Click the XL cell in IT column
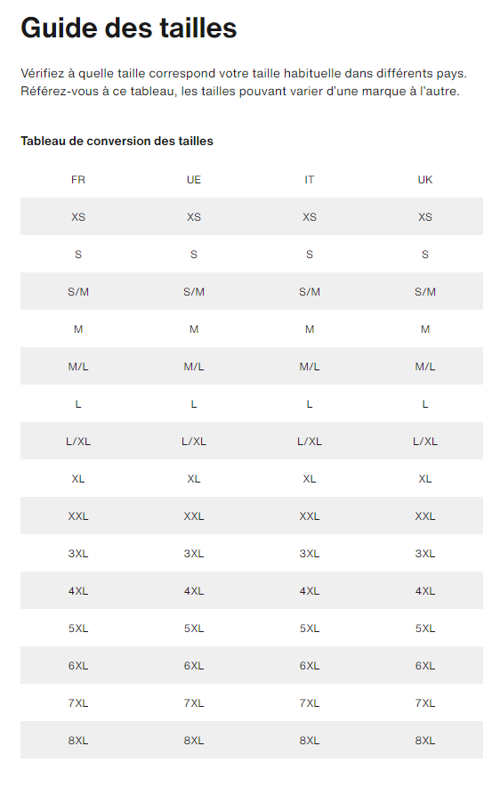This screenshot has height=803, width=500. pyautogui.click(x=310, y=479)
